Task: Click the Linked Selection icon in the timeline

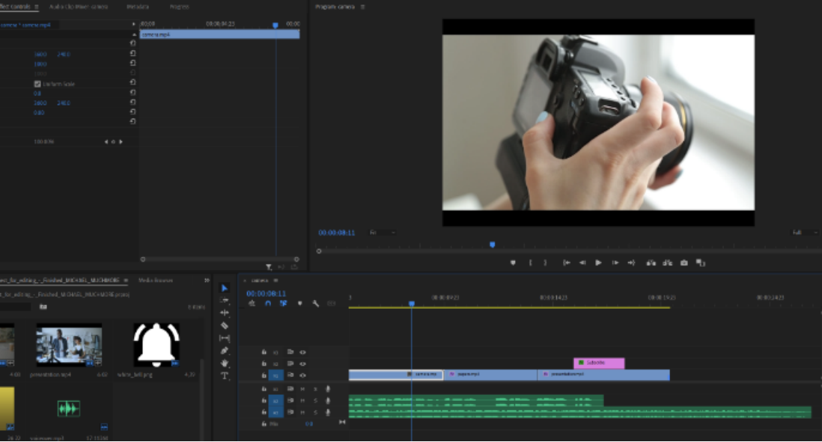Action: pos(284,304)
